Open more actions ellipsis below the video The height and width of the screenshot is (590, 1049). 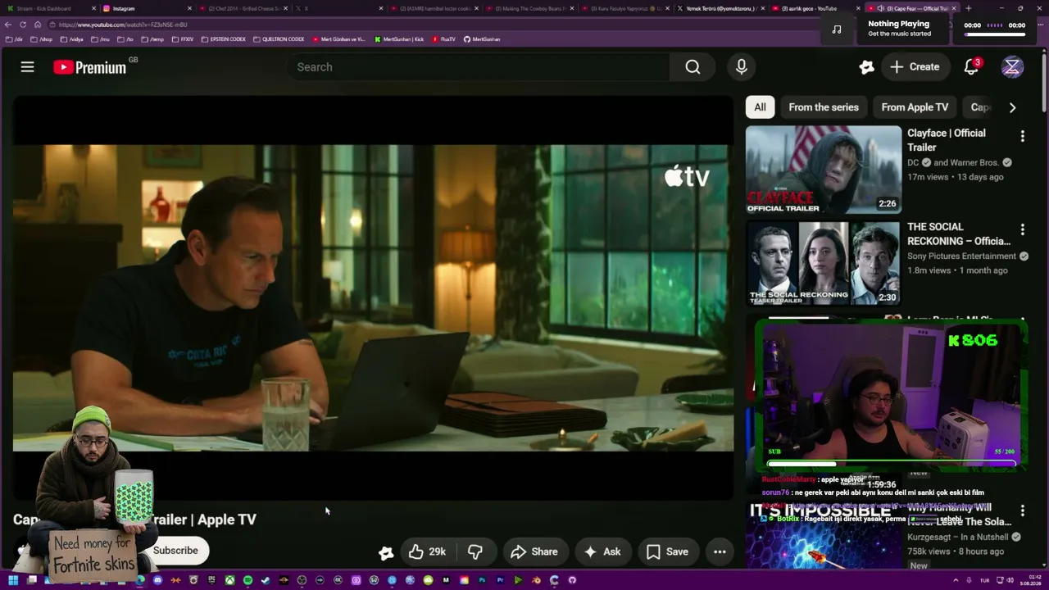(720, 551)
